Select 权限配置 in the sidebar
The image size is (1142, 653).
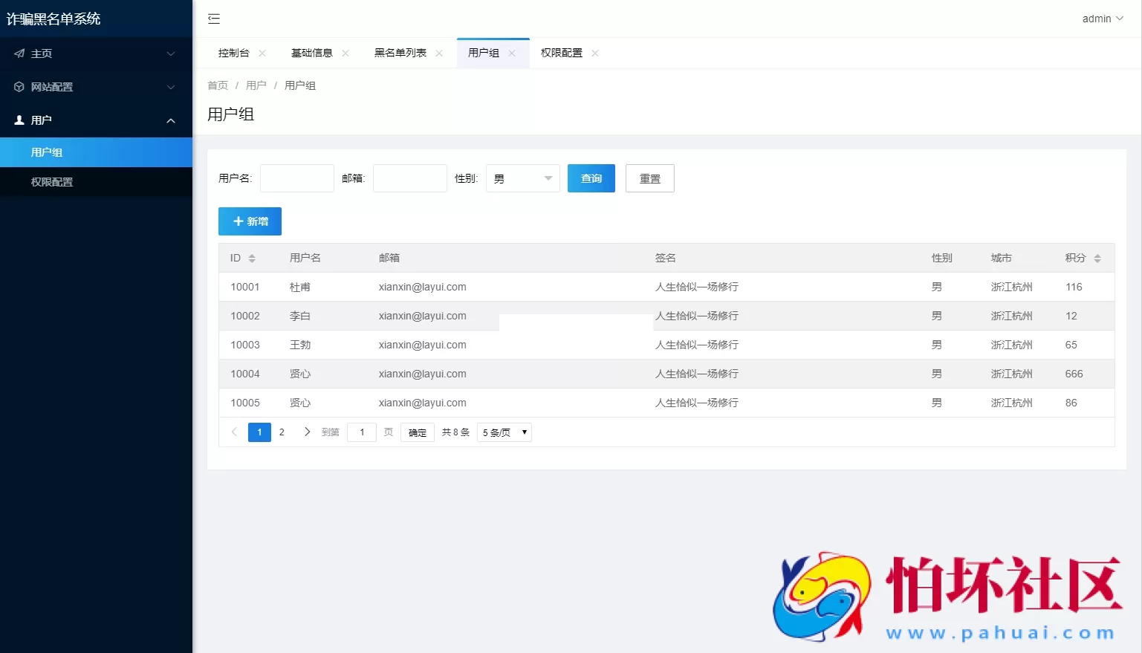(51, 181)
